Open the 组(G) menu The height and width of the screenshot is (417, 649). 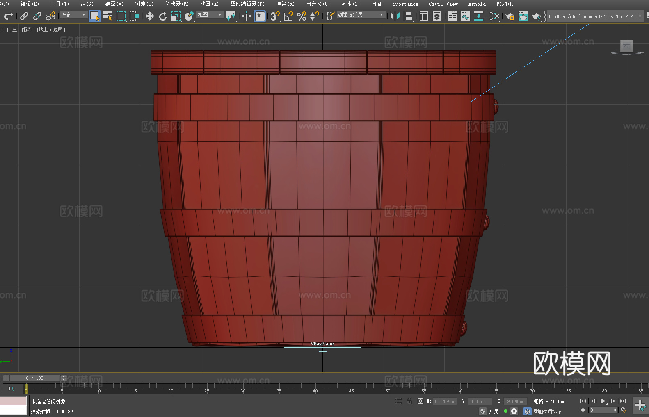click(x=87, y=4)
